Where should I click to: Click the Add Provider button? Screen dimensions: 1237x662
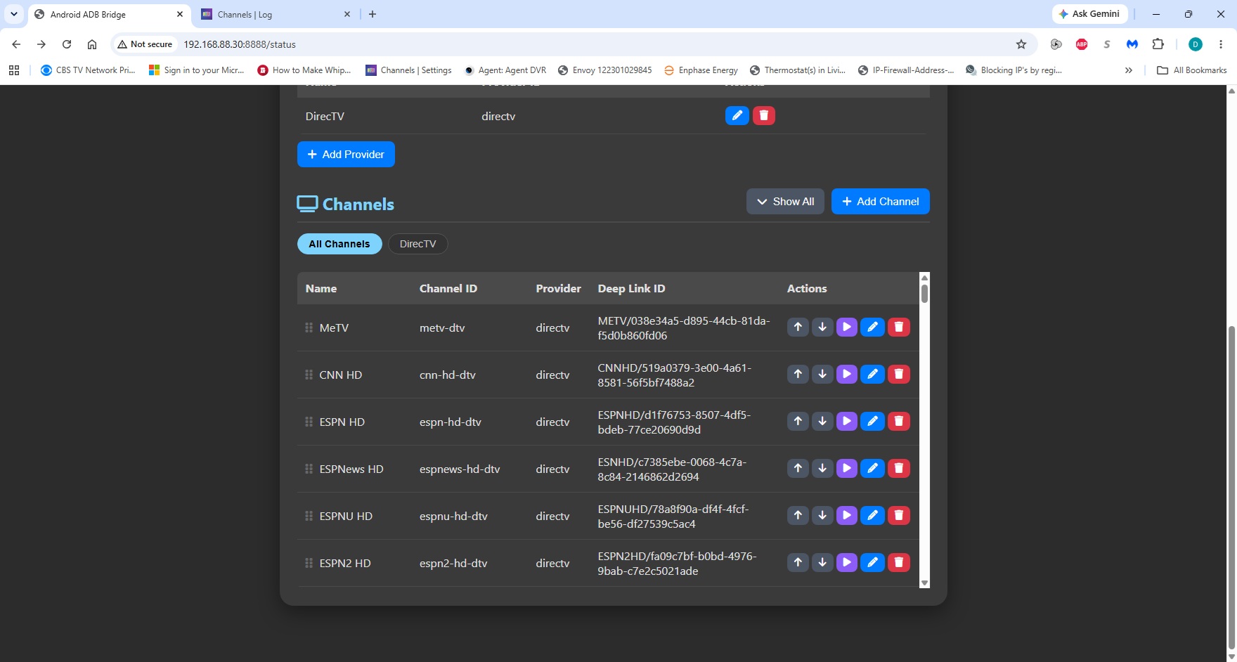(346, 155)
